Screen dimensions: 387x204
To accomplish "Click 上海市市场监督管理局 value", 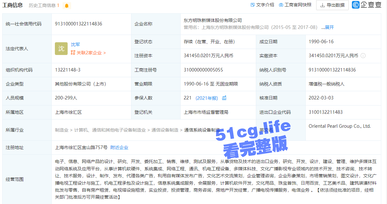I will coord(206,112).
